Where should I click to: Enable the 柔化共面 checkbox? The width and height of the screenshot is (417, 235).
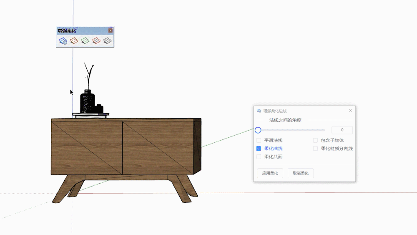tap(259, 157)
